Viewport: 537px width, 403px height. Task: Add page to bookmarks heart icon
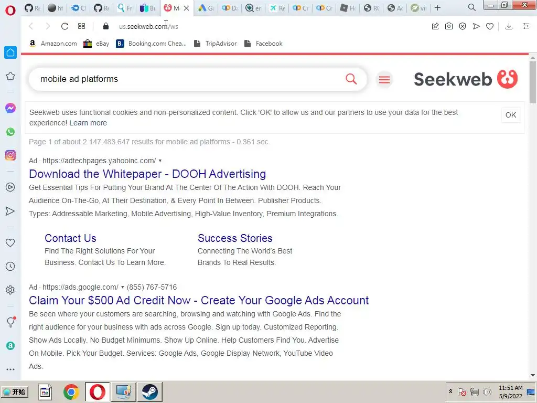point(490,26)
